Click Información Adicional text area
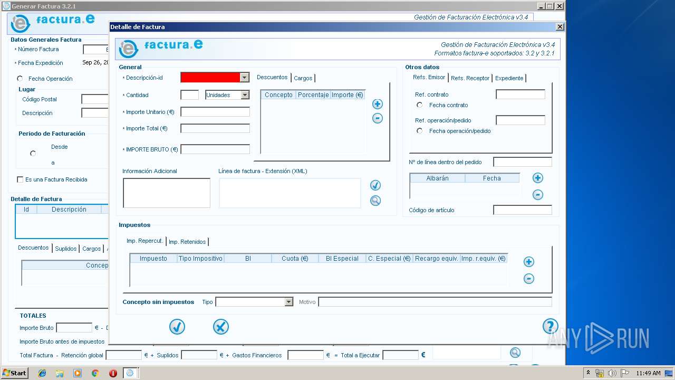Viewport: 675px width, 380px height. [167, 193]
